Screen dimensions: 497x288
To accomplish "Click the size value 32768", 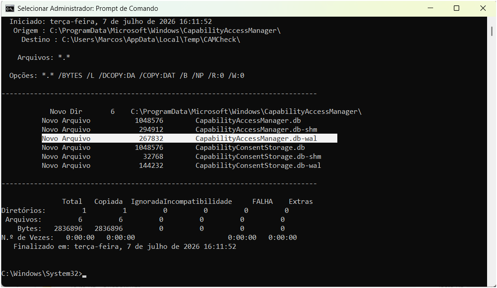I will click(153, 156).
